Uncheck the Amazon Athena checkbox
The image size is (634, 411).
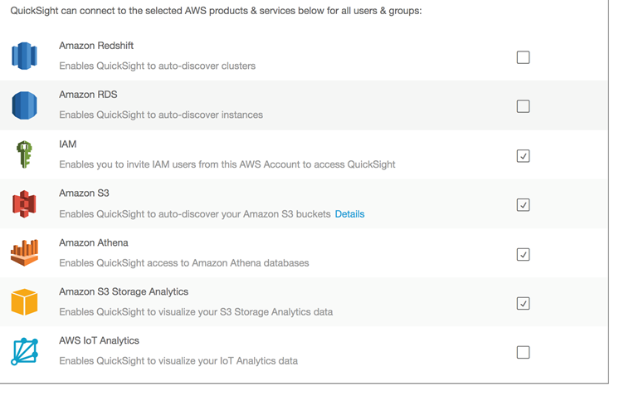click(x=523, y=254)
